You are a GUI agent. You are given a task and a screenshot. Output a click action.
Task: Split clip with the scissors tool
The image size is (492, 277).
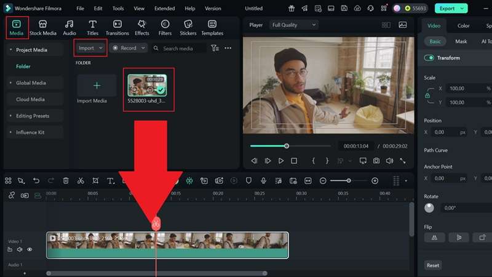tap(81, 180)
